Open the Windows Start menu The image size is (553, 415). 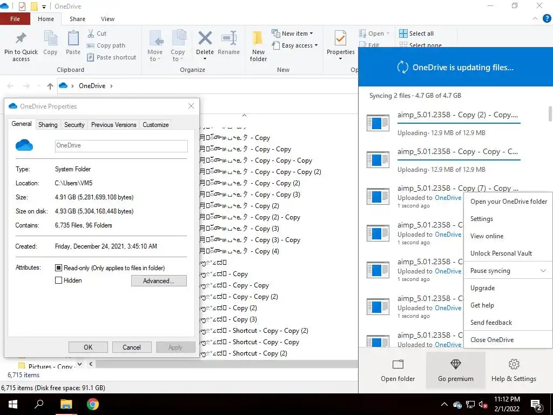click(13, 404)
